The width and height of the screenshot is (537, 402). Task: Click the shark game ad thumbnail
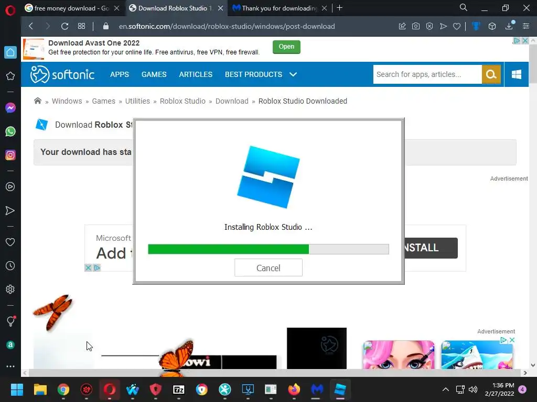click(x=477, y=355)
